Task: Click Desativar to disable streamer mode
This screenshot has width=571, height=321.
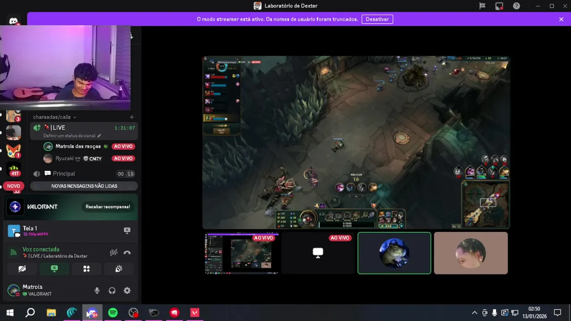Action: (x=377, y=19)
